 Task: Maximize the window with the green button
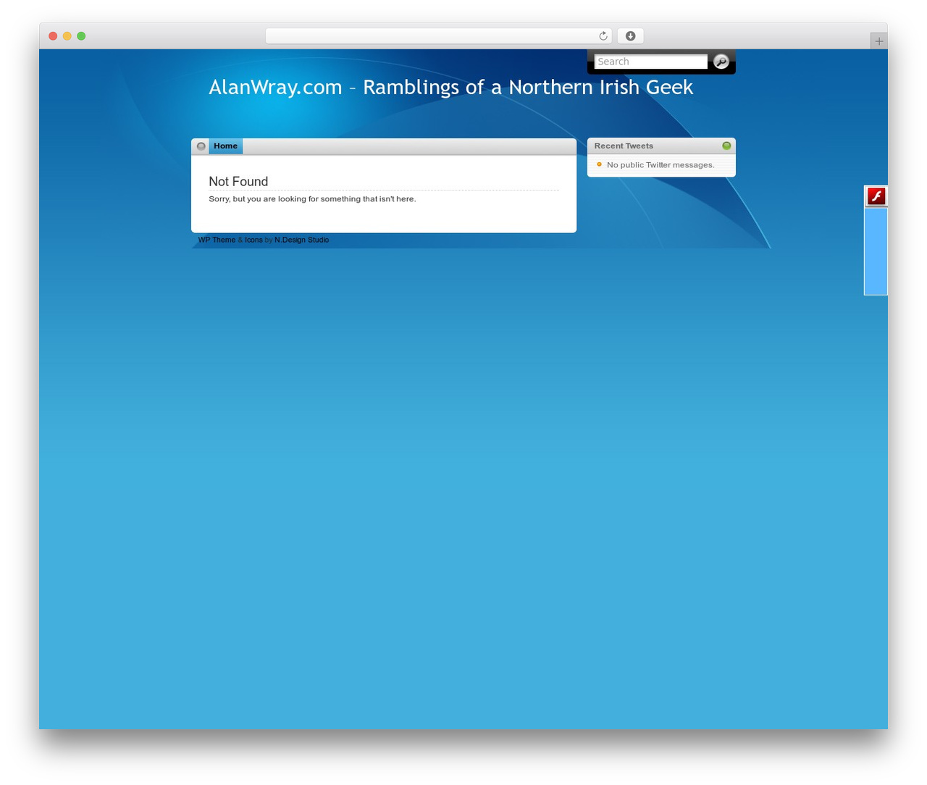81,36
